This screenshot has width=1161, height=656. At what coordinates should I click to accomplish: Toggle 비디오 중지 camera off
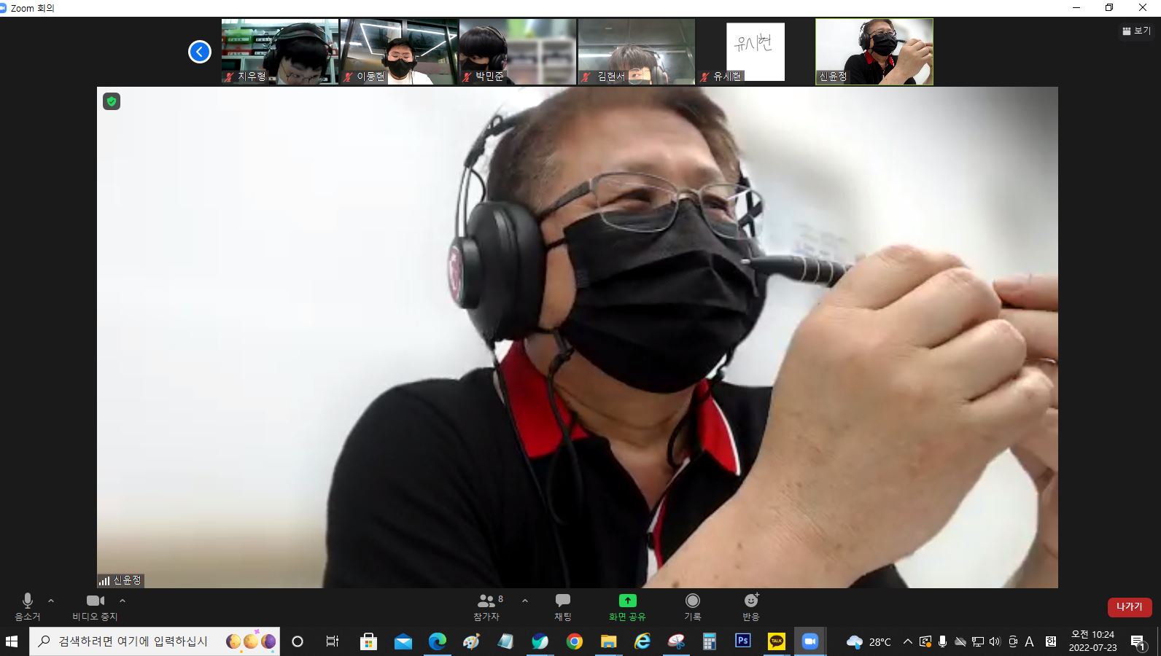click(x=95, y=606)
